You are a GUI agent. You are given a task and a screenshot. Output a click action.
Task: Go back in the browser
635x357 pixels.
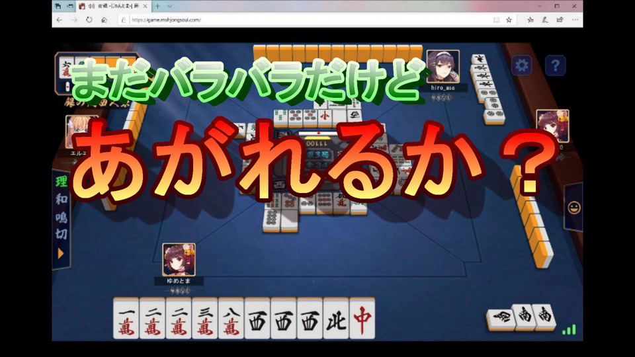(60, 20)
